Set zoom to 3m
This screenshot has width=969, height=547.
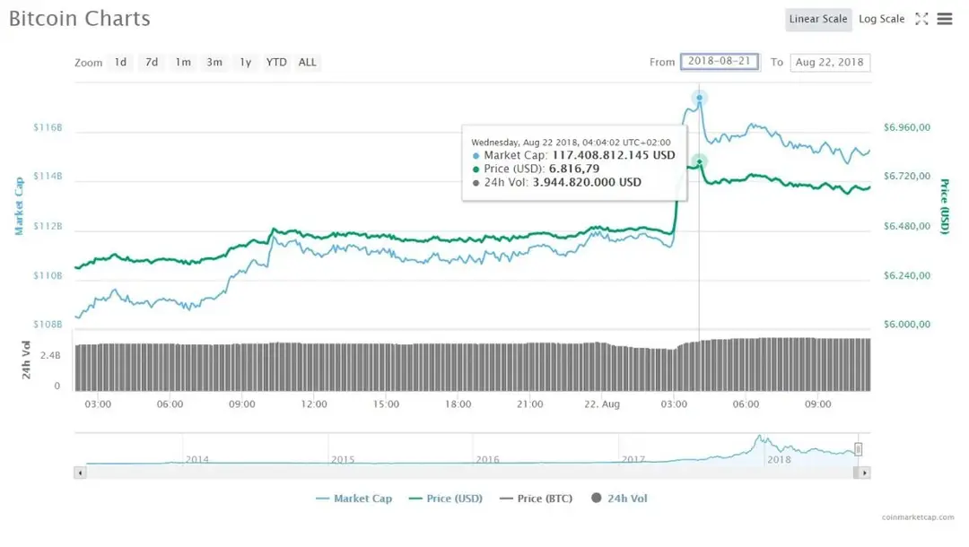(x=214, y=63)
